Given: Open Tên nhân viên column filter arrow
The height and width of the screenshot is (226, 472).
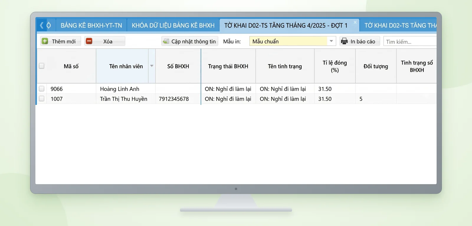Looking at the screenshot, I should 152,66.
